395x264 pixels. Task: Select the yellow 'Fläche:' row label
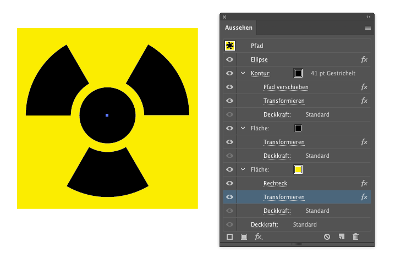260,169
